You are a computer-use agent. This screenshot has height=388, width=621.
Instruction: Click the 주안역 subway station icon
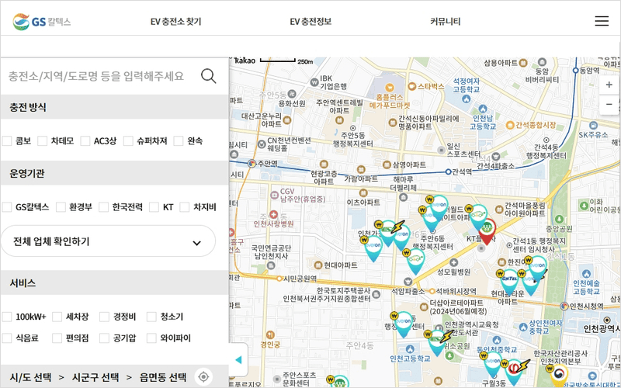point(252,163)
